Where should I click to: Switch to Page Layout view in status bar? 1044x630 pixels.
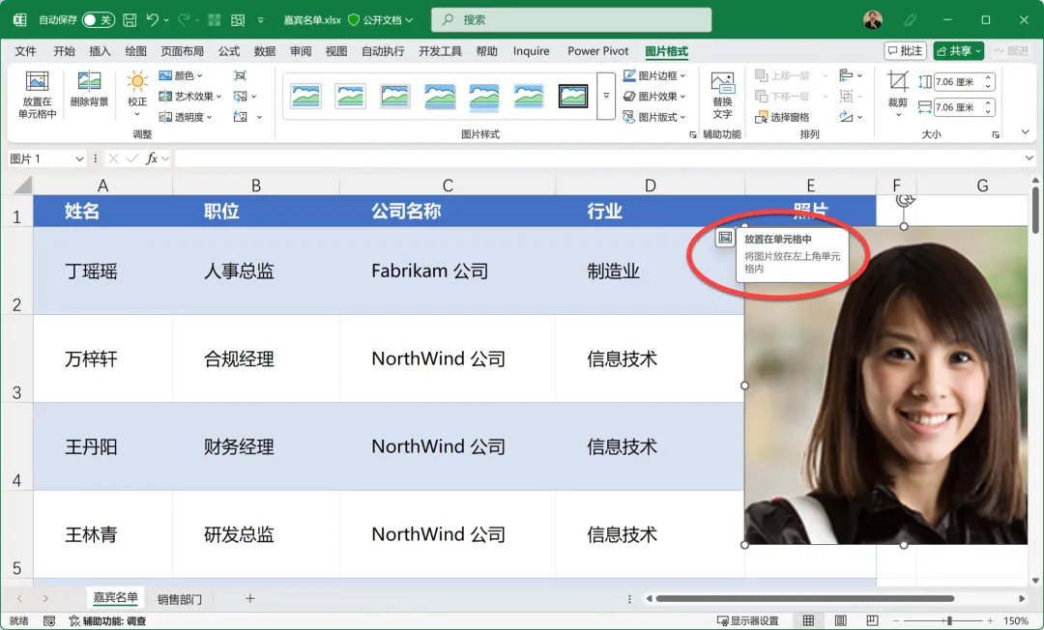[x=840, y=620]
